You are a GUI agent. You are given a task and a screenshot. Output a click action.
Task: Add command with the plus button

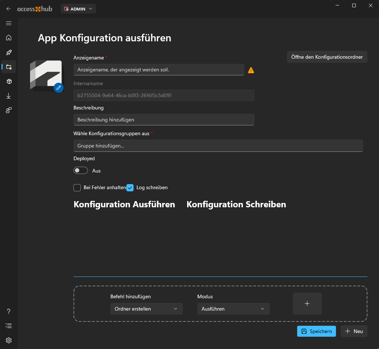tap(307, 304)
